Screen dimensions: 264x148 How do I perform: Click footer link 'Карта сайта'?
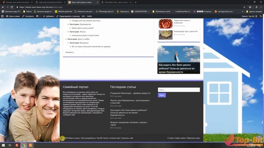[180, 138]
